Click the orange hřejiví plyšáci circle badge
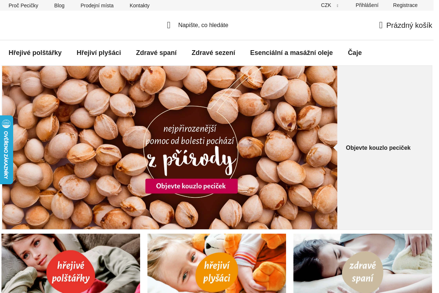 tap(217, 272)
